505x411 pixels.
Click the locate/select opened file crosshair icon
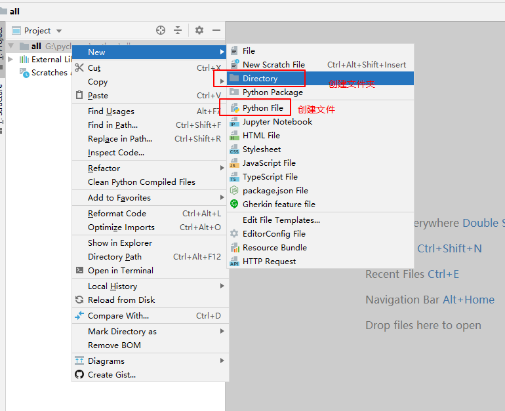[x=161, y=30]
